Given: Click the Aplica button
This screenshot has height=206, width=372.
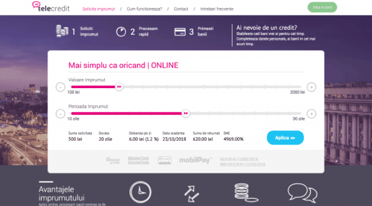Looking at the screenshot, I should point(285,138).
